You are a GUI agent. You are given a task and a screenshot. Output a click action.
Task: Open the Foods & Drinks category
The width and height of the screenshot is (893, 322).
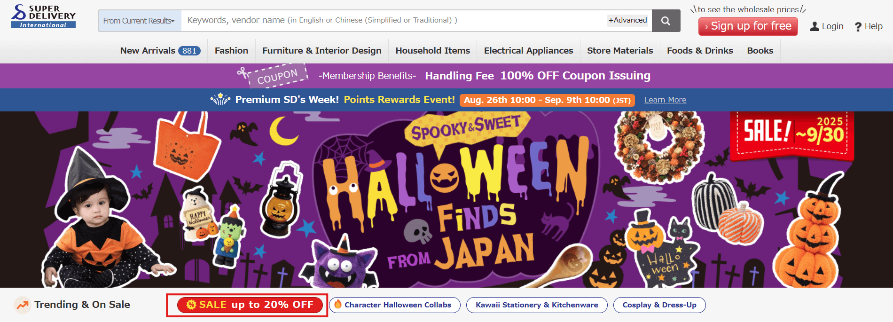coord(700,51)
